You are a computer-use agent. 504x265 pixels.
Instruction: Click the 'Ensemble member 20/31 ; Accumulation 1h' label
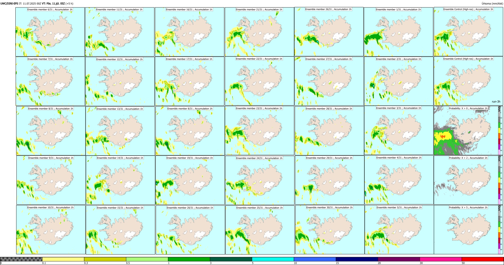(x=190, y=208)
